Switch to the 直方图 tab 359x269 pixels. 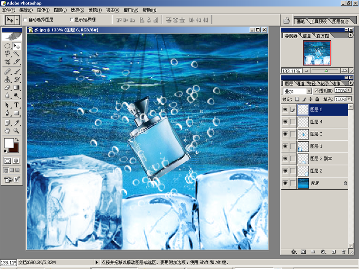[323, 36]
